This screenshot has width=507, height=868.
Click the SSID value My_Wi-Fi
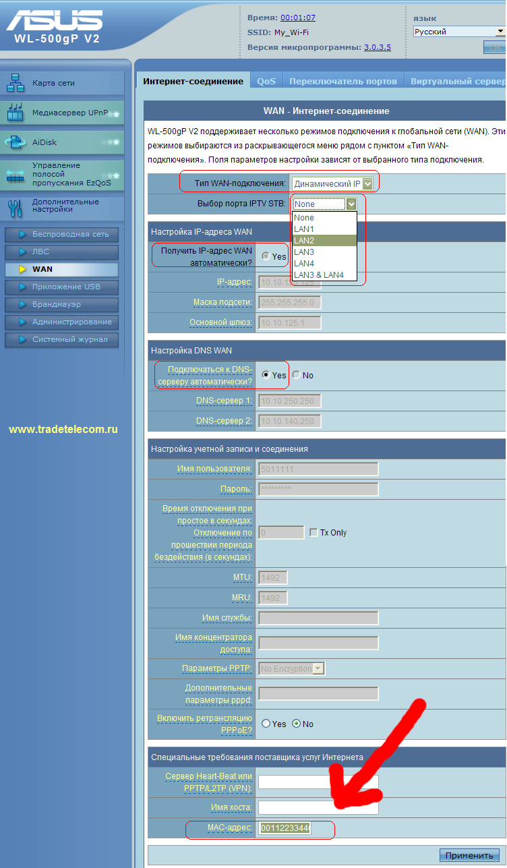point(292,32)
